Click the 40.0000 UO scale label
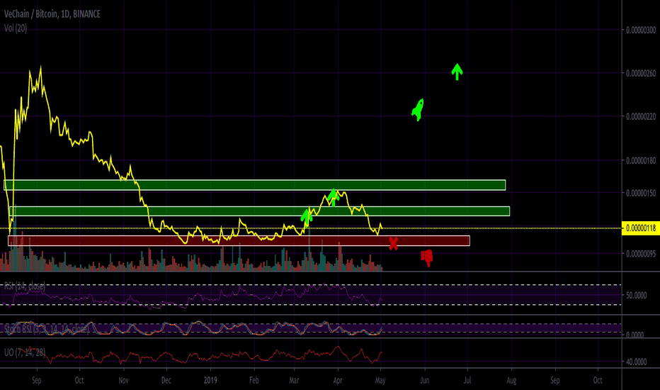This screenshot has width=660, height=390. point(637,362)
